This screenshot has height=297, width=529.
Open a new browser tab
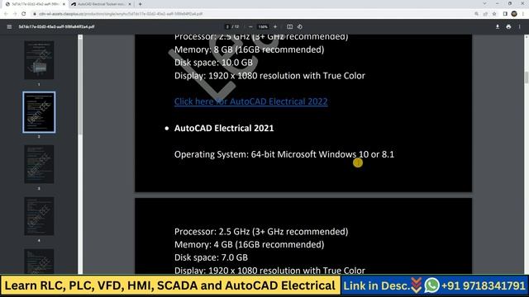[x=140, y=4]
